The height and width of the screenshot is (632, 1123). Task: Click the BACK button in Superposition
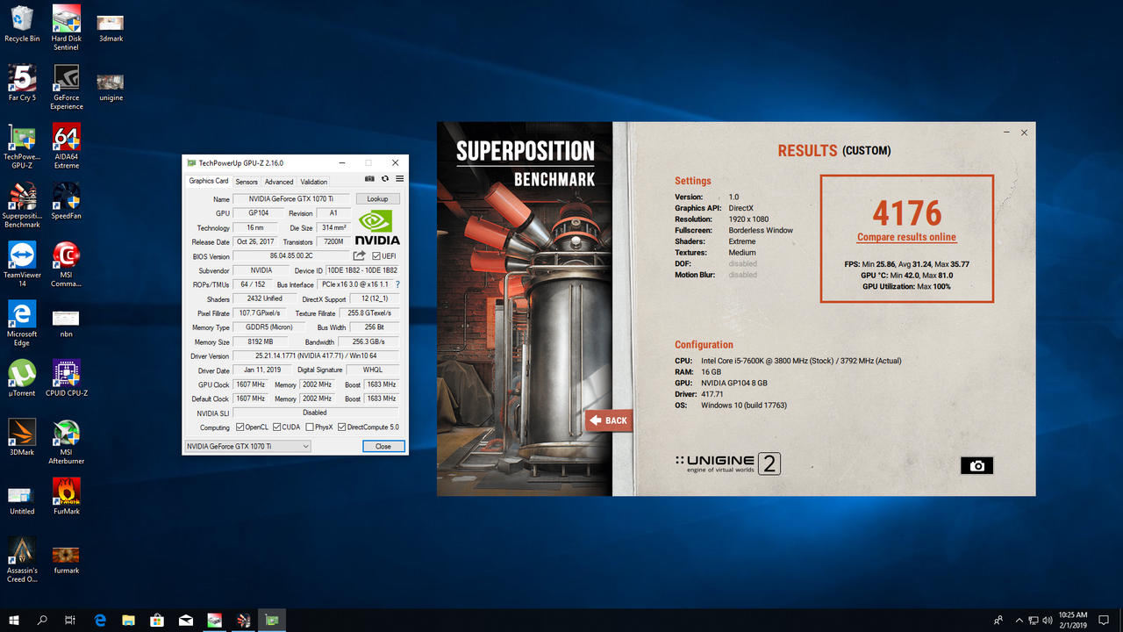coord(609,420)
